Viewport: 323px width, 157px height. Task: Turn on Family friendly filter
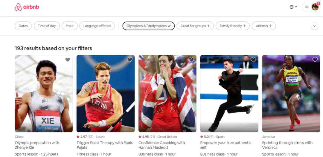pos(233,26)
